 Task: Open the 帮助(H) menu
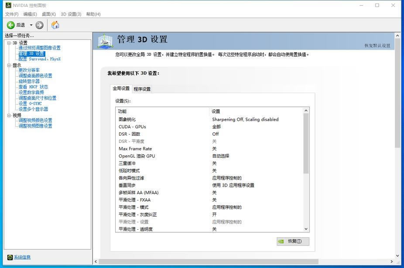pos(93,14)
